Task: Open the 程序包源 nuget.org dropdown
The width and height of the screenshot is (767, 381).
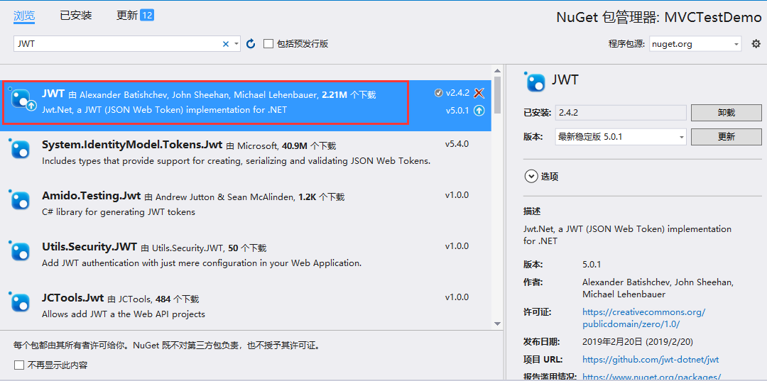Action: (x=695, y=44)
